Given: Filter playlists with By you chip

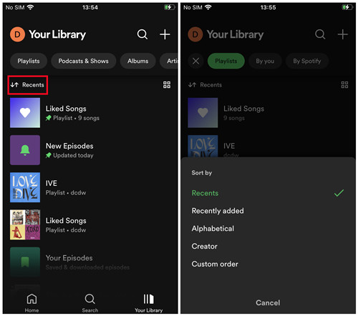Looking at the screenshot, I should click(265, 61).
